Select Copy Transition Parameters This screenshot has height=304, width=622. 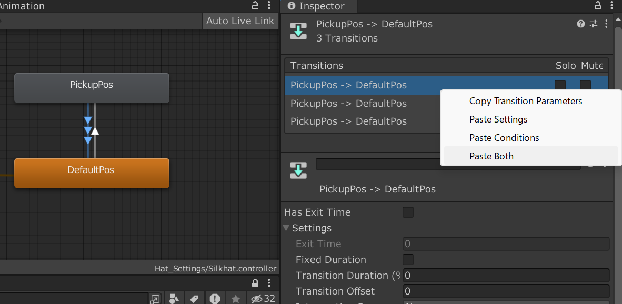point(525,101)
